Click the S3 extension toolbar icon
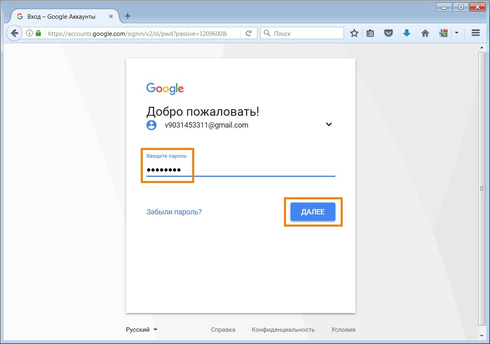Viewport: 490px width, 344px height. point(443,33)
